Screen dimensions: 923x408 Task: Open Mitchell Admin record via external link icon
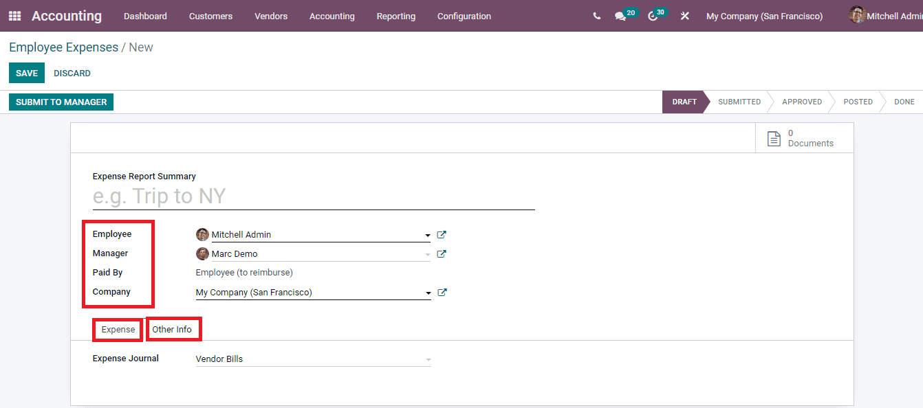click(442, 234)
